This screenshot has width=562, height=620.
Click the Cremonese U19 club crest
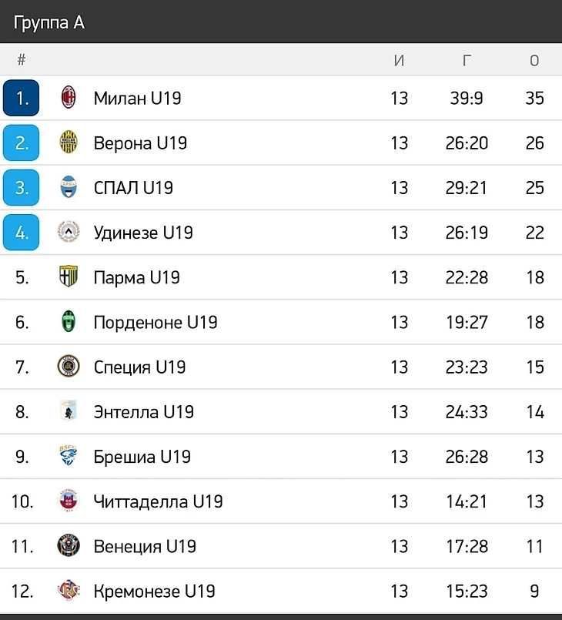69,591
